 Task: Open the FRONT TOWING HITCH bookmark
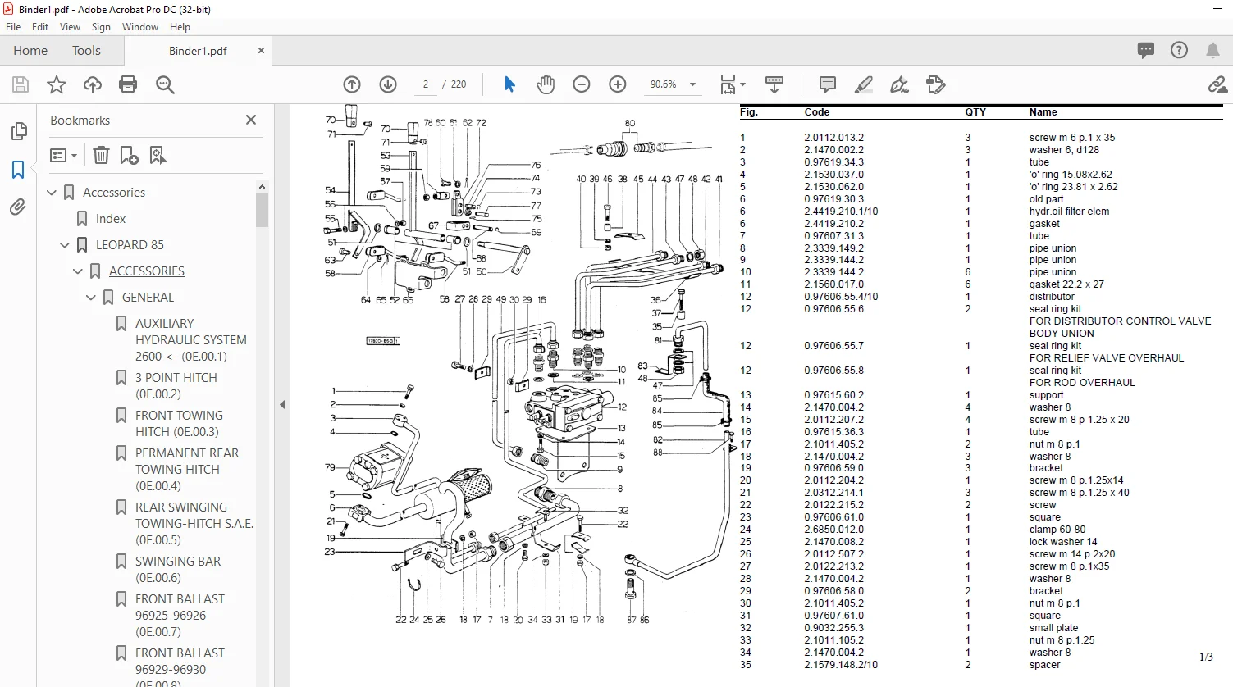[178, 424]
